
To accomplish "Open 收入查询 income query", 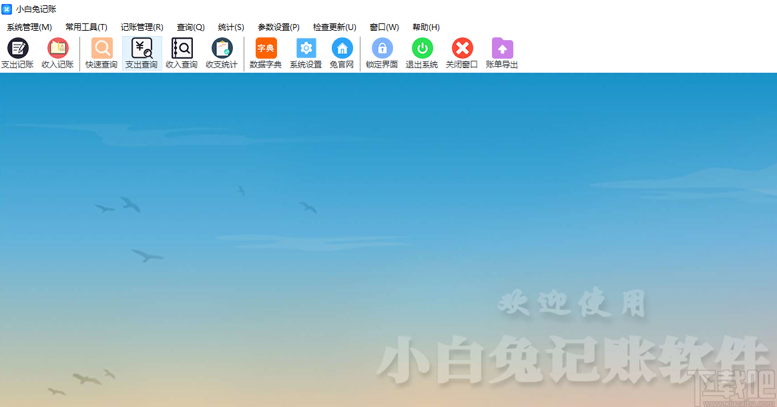I will 181,53.
